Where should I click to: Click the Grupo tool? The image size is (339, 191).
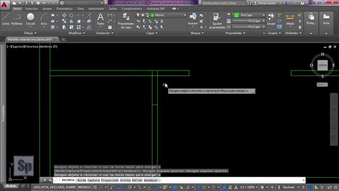(271, 19)
